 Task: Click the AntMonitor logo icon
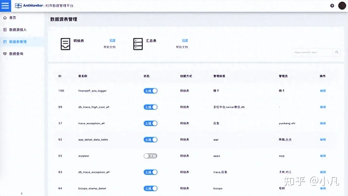click(x=18, y=6)
